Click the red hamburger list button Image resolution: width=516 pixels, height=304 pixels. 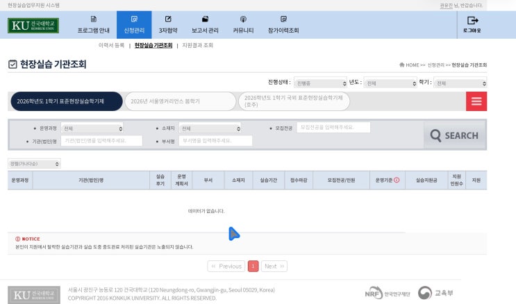pyautogui.click(x=476, y=101)
